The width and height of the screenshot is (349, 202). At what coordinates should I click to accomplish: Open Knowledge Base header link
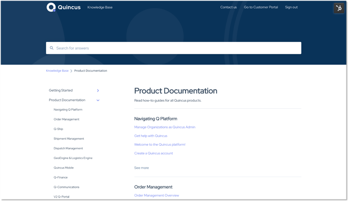(x=100, y=7)
